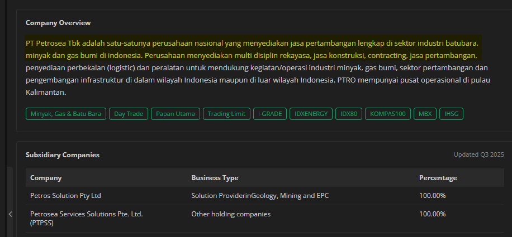This screenshot has height=237, width=512.
Task: Open the IHSG index tag
Action: click(451, 114)
